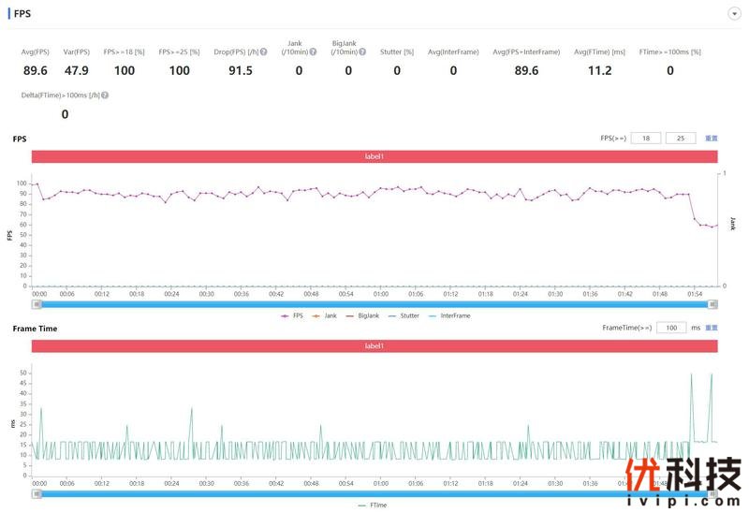Toggle the FPS series in chart legend

291,315
